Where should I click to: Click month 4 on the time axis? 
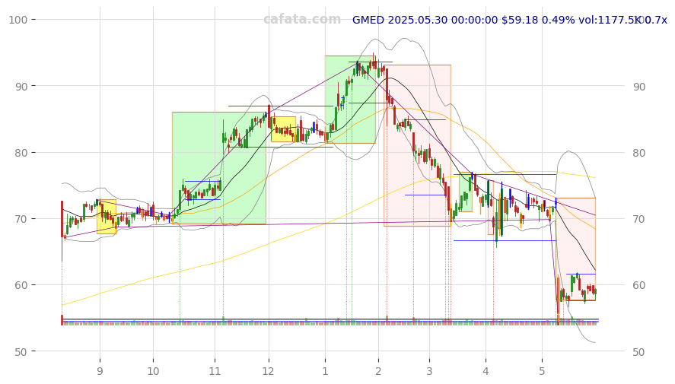pos(486,371)
